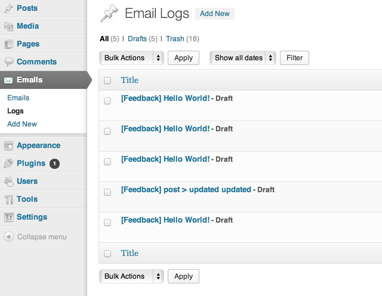Viewport: 382px width, 296px height.
Task: Switch to the All filter view
Action: pos(104,39)
